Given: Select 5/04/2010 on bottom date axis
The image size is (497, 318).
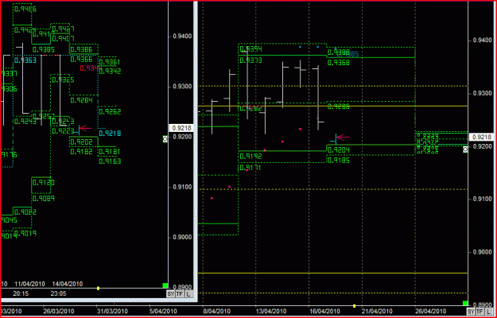Looking at the screenshot, I should pos(163,311).
